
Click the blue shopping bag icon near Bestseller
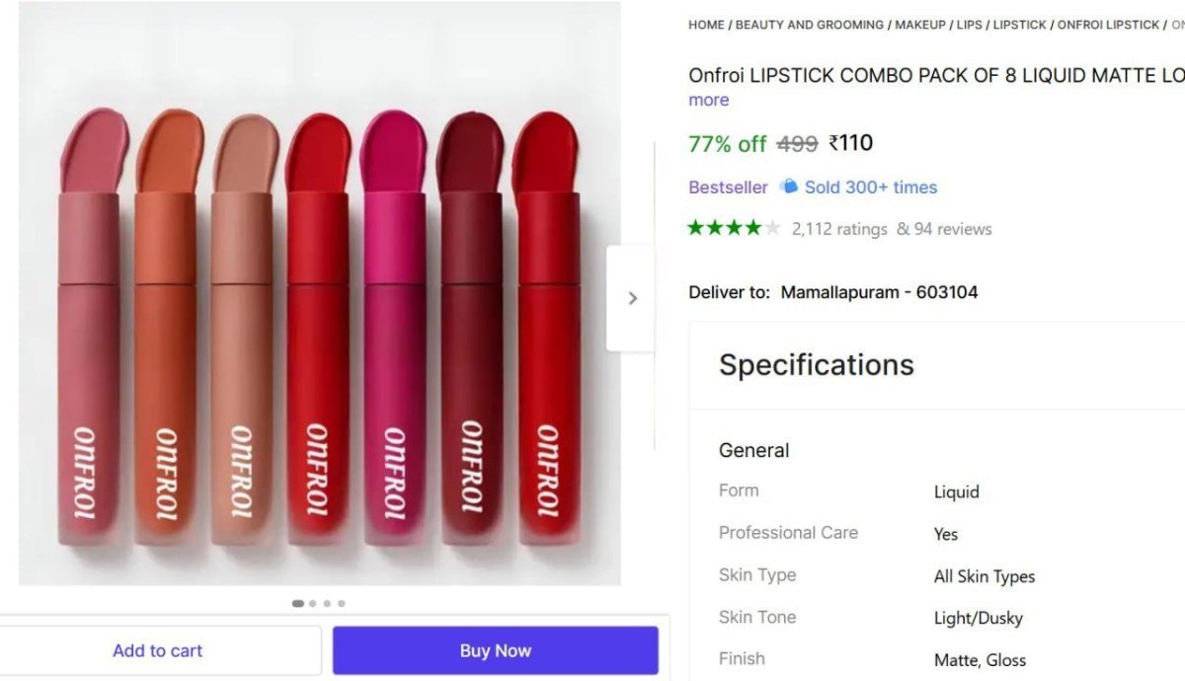[788, 187]
